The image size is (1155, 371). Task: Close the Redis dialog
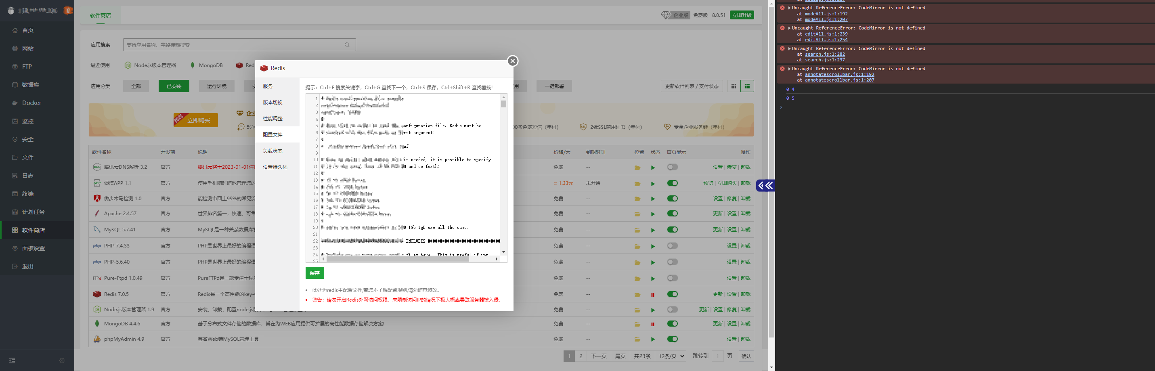point(512,61)
